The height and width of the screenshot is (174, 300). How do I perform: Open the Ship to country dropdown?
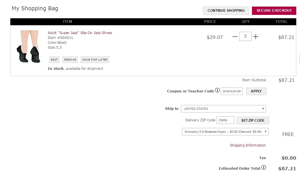(x=223, y=109)
